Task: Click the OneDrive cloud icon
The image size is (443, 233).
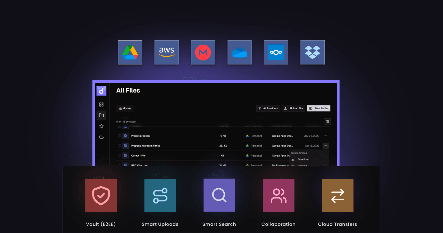Action: point(239,52)
